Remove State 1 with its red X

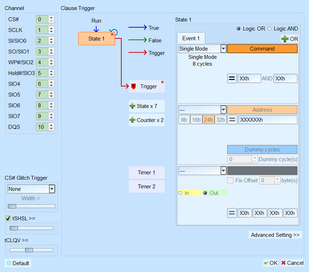112,34
